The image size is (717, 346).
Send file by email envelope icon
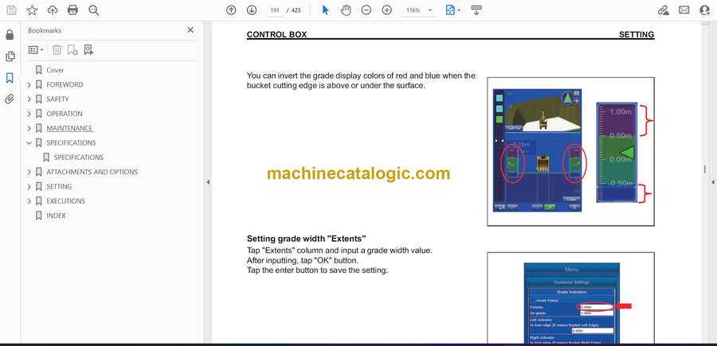684,10
